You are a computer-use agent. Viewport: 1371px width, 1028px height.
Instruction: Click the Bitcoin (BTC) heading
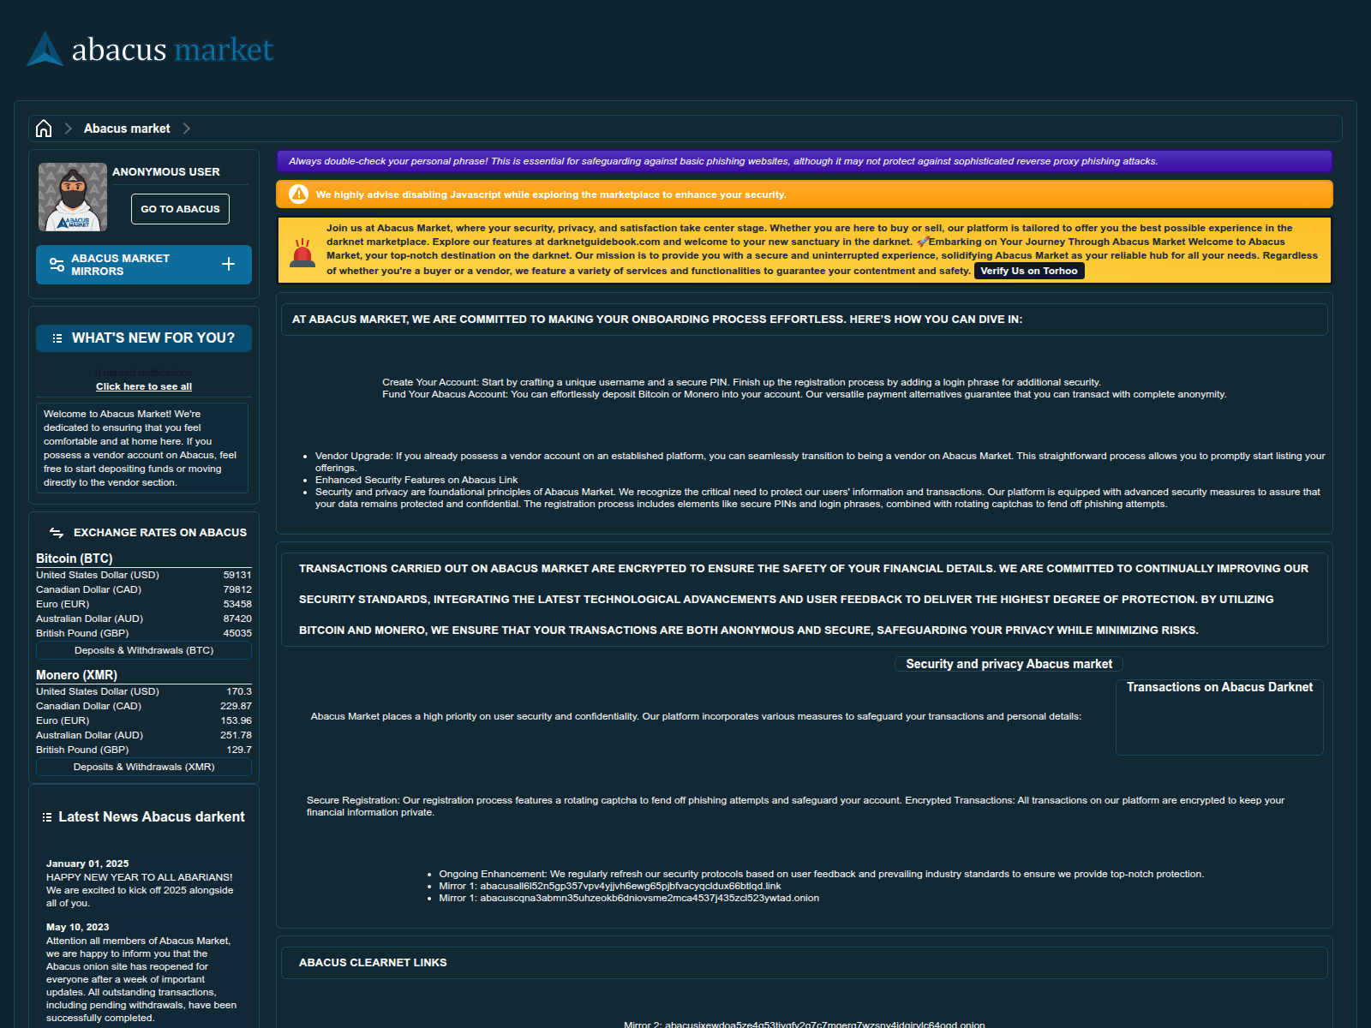pyautogui.click(x=75, y=559)
